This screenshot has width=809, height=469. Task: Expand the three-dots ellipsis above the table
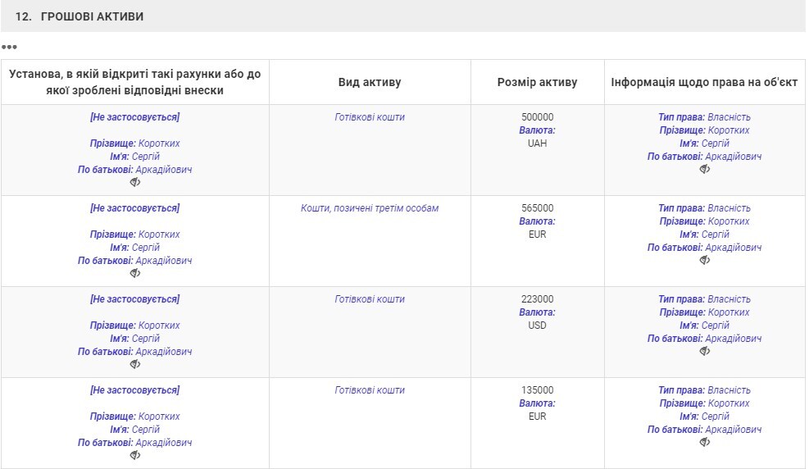9,47
